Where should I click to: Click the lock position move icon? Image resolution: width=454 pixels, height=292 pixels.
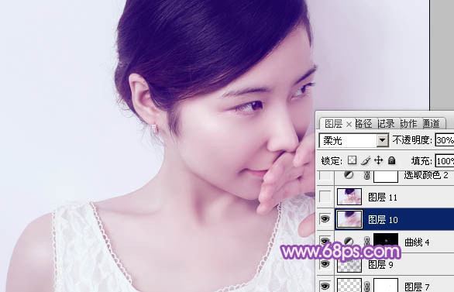point(378,160)
